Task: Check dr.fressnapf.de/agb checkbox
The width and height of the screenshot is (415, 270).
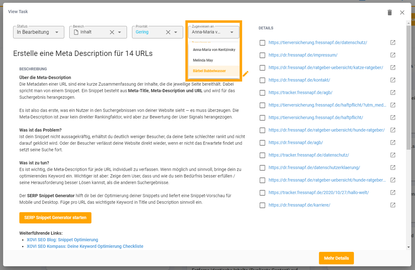Action: click(x=262, y=143)
